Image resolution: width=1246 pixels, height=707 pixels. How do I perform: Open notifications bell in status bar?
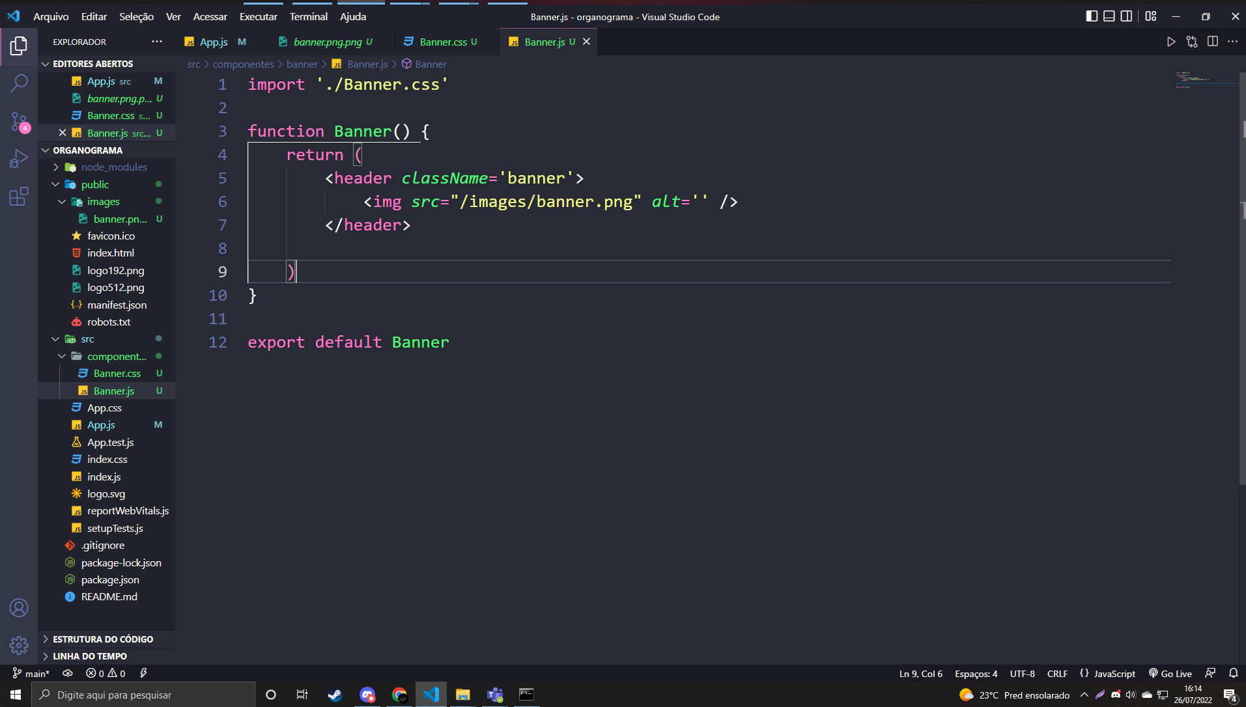coord(1233,673)
